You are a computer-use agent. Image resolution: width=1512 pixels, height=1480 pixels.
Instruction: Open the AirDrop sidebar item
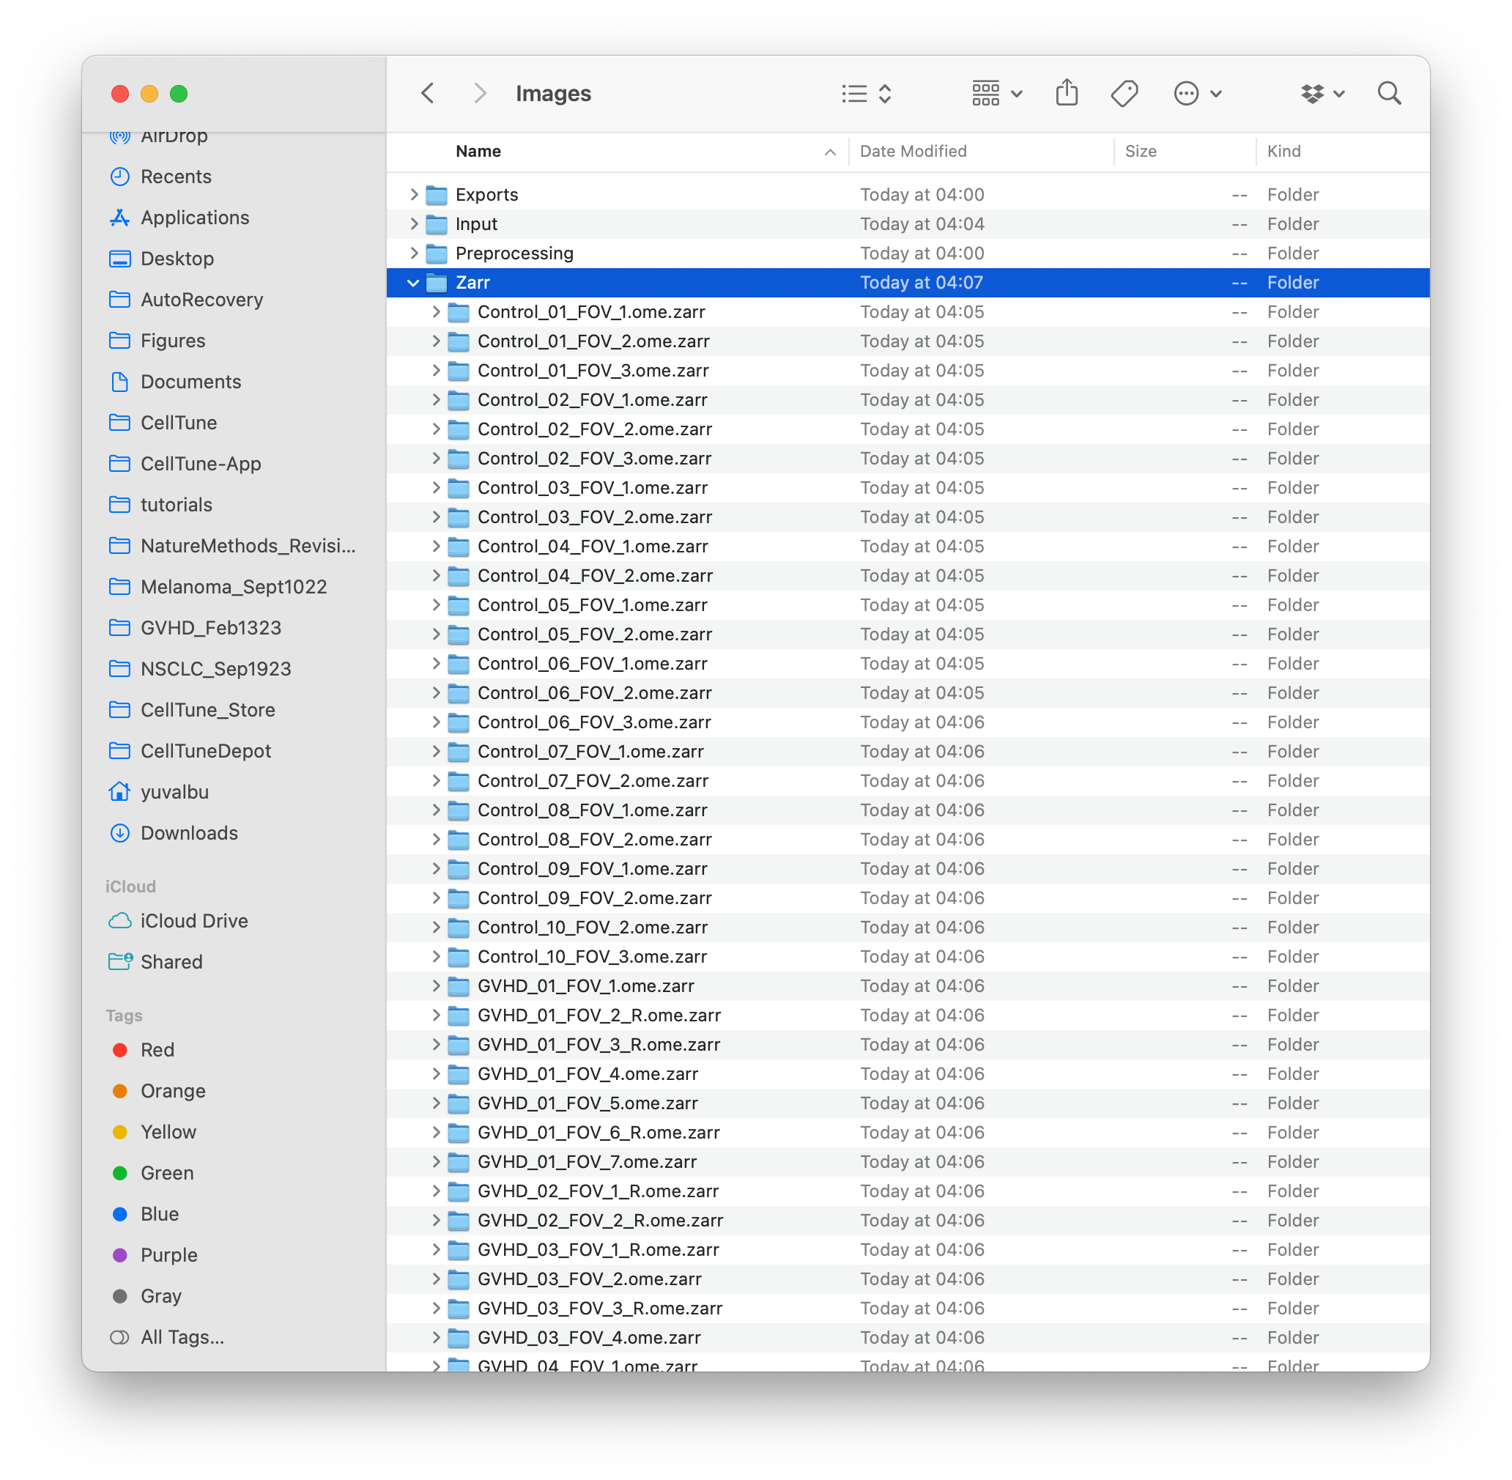coord(174,136)
